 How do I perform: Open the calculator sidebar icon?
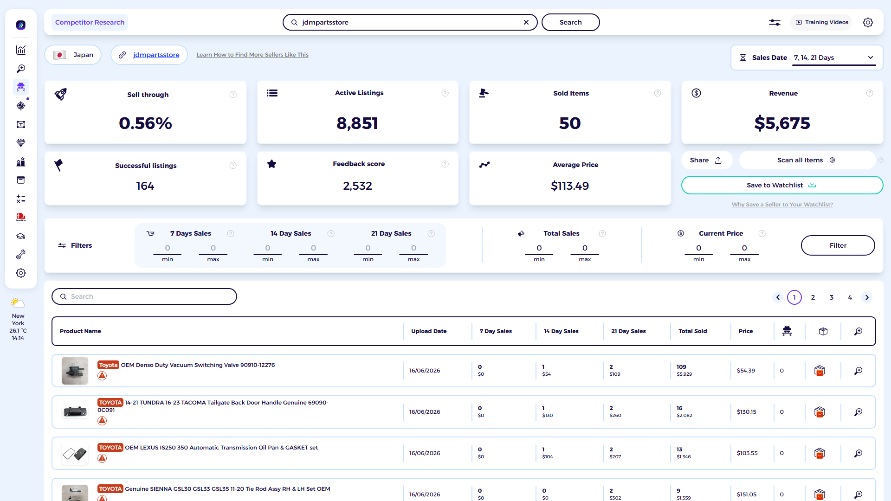[x=21, y=199]
